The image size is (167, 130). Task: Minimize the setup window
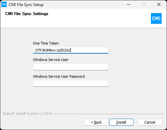(x=129, y=4)
